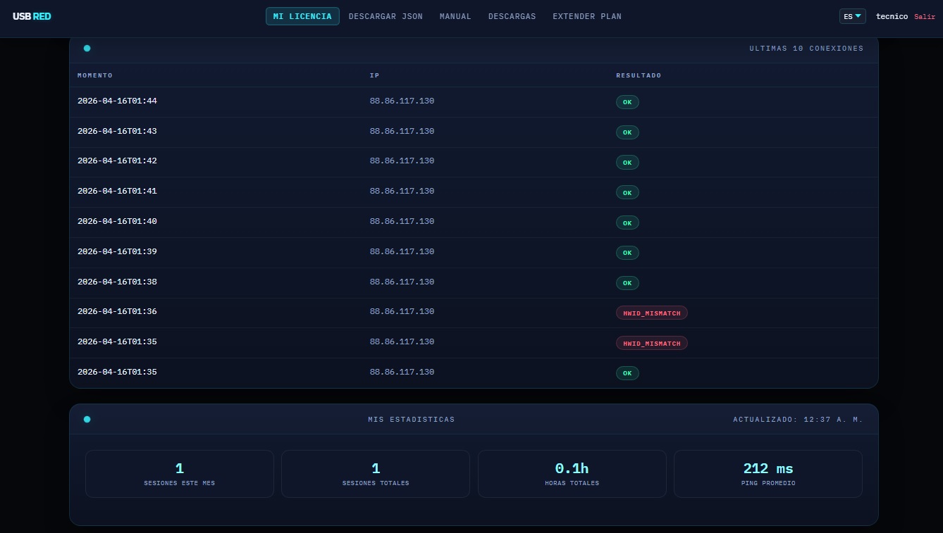Image resolution: width=943 pixels, height=533 pixels.
Task: Click the USB RED logo
Action: [x=32, y=16]
